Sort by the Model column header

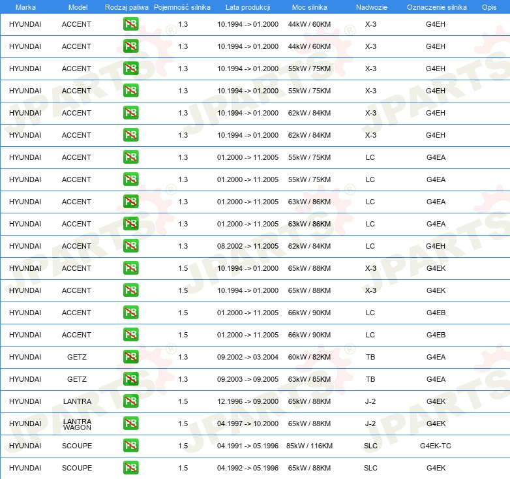coord(78,7)
